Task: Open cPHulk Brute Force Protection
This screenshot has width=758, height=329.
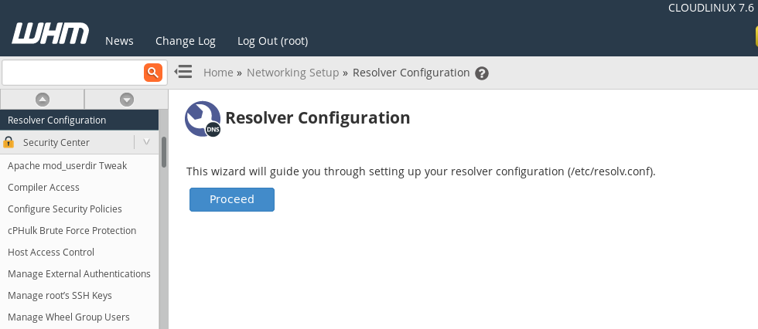Action: point(72,231)
